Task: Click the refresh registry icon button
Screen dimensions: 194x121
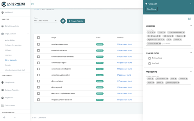Action: coord(63,21)
